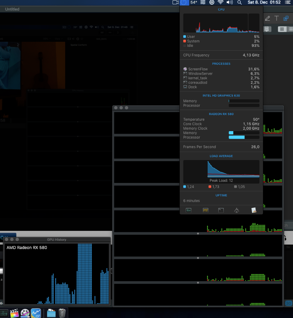This screenshot has width=293, height=318.
Task: Click the ScreenFlow camera menu bar icon
Action: pos(175,3)
